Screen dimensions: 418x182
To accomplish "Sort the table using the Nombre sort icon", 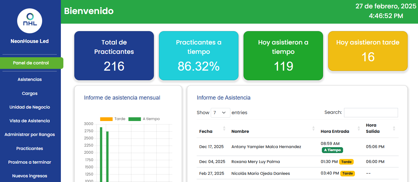I will point(313,128).
